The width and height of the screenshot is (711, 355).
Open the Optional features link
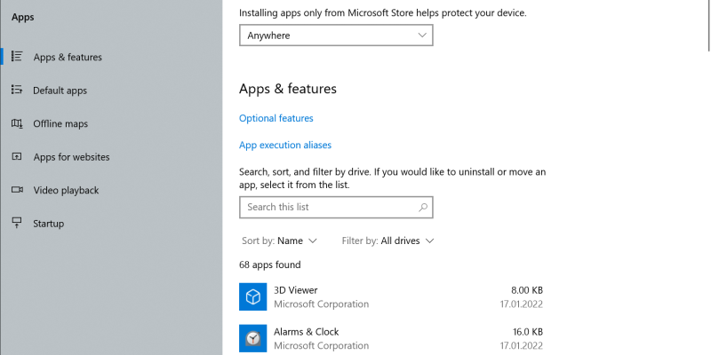click(x=276, y=118)
